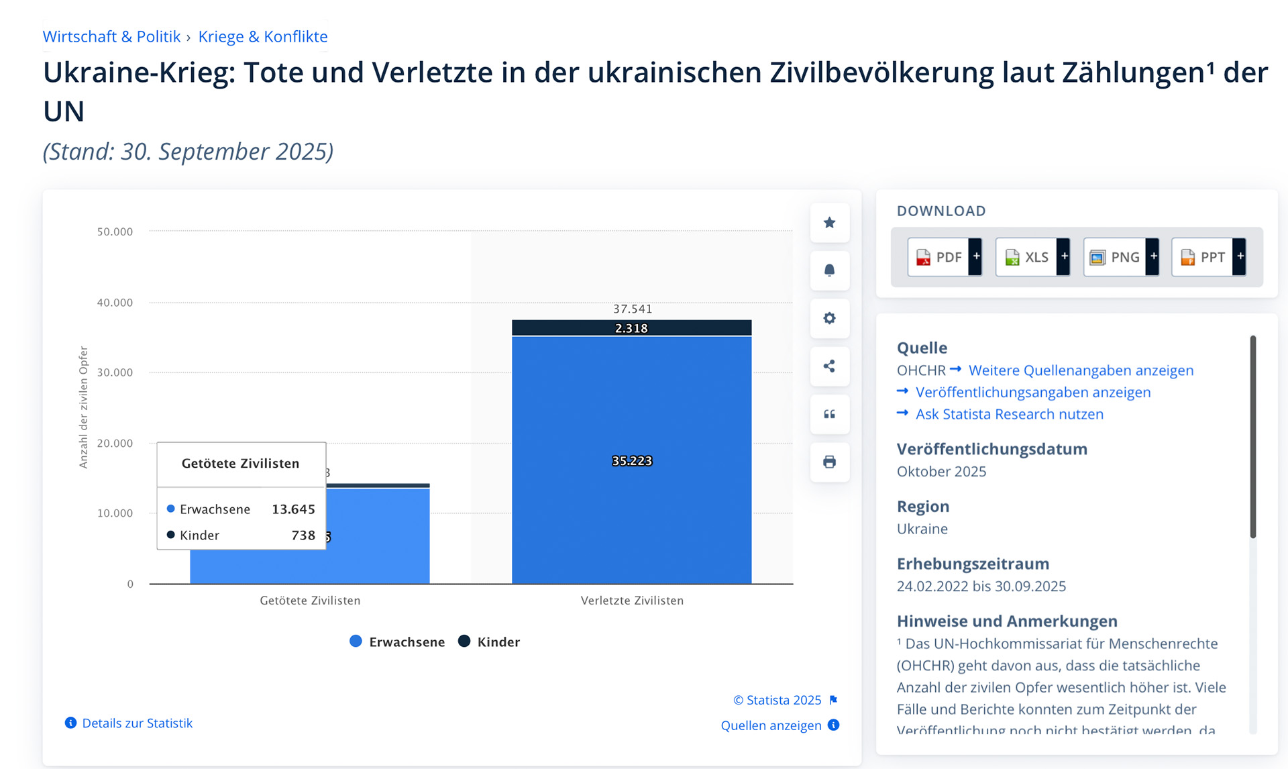This screenshot has height=769, width=1288.
Task: Click the quotation citation icon
Action: pos(829,414)
